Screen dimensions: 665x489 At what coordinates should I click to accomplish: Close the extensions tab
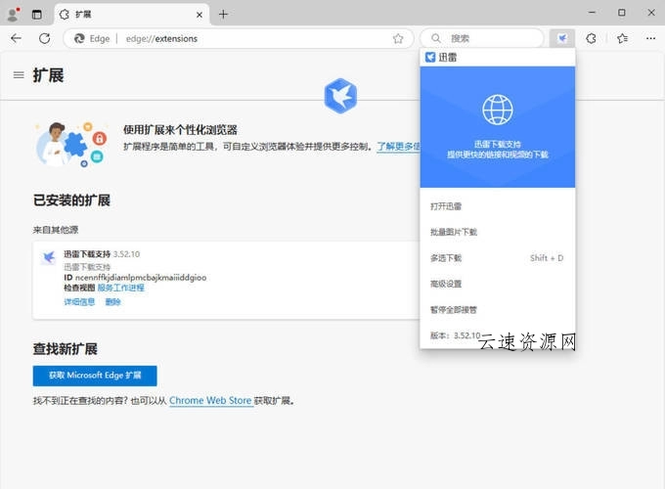coord(199,15)
